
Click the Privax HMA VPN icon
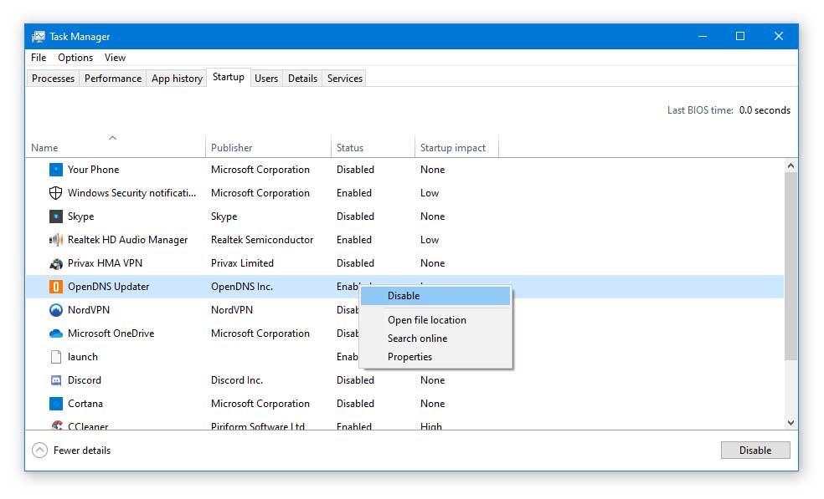[x=56, y=263]
